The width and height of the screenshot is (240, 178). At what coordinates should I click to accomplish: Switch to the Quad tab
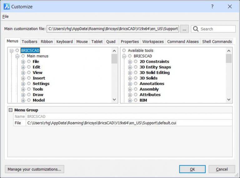click(111, 42)
